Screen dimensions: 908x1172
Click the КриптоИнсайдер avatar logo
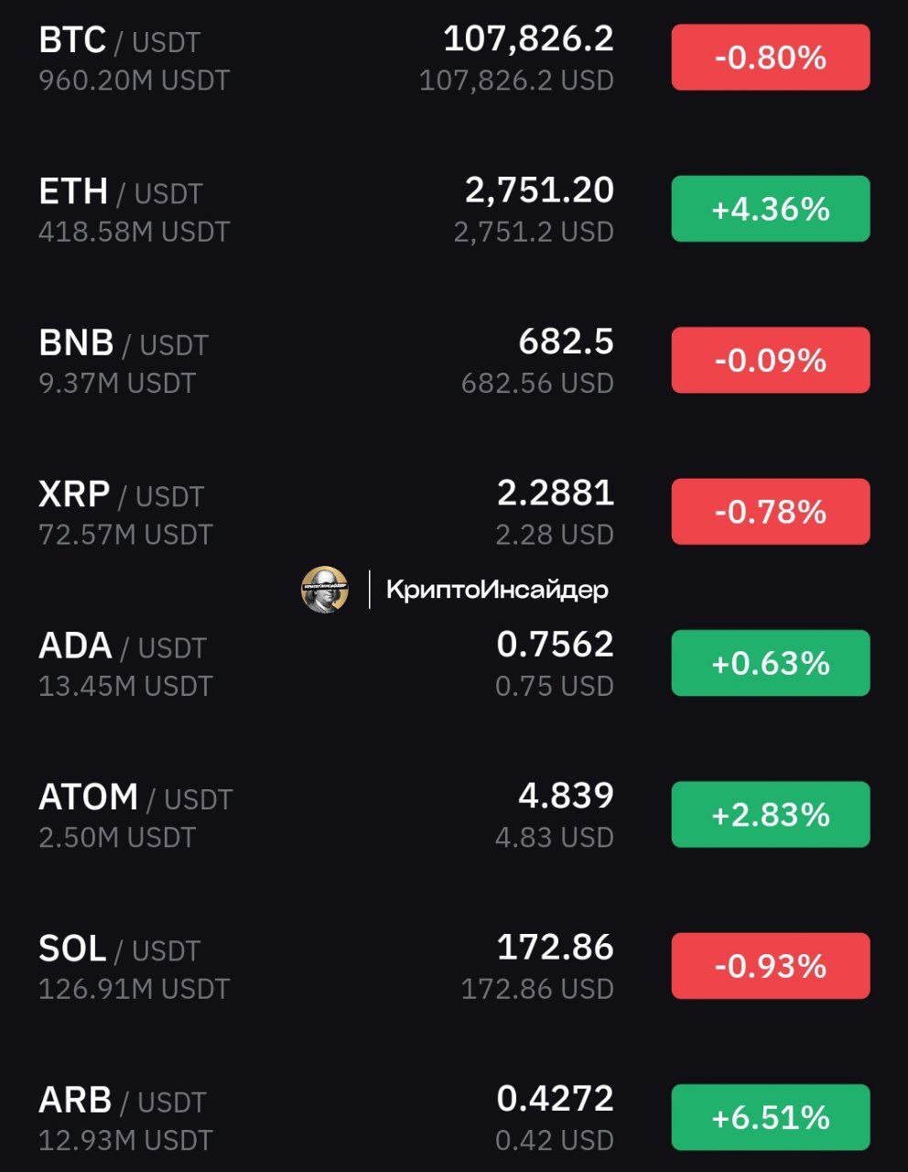click(325, 589)
